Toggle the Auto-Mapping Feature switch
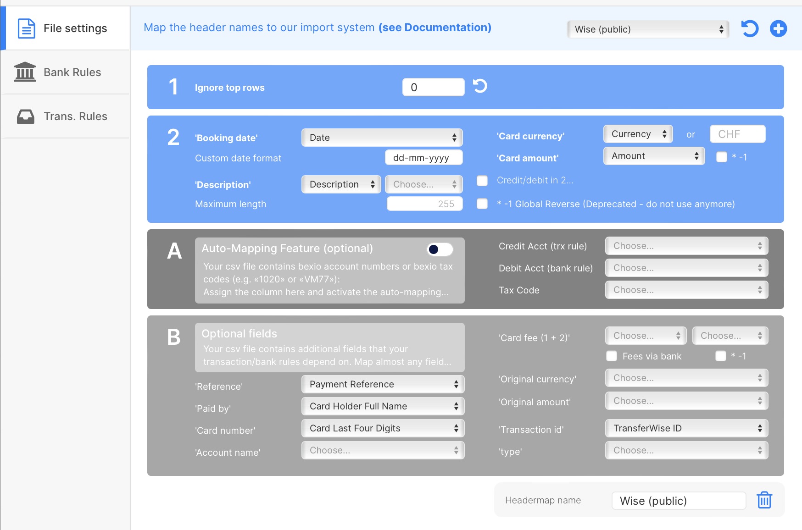 pyautogui.click(x=440, y=249)
